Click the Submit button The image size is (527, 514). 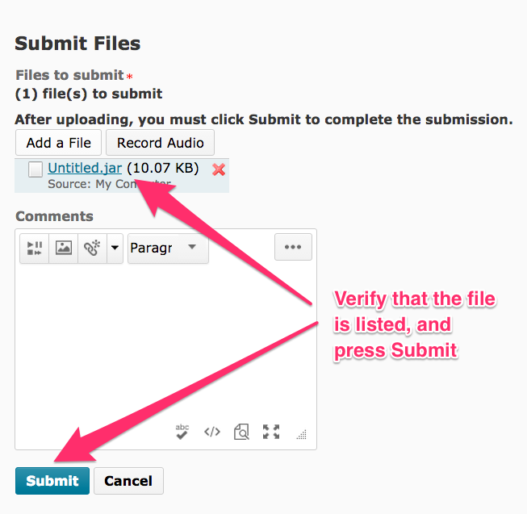pos(52,481)
